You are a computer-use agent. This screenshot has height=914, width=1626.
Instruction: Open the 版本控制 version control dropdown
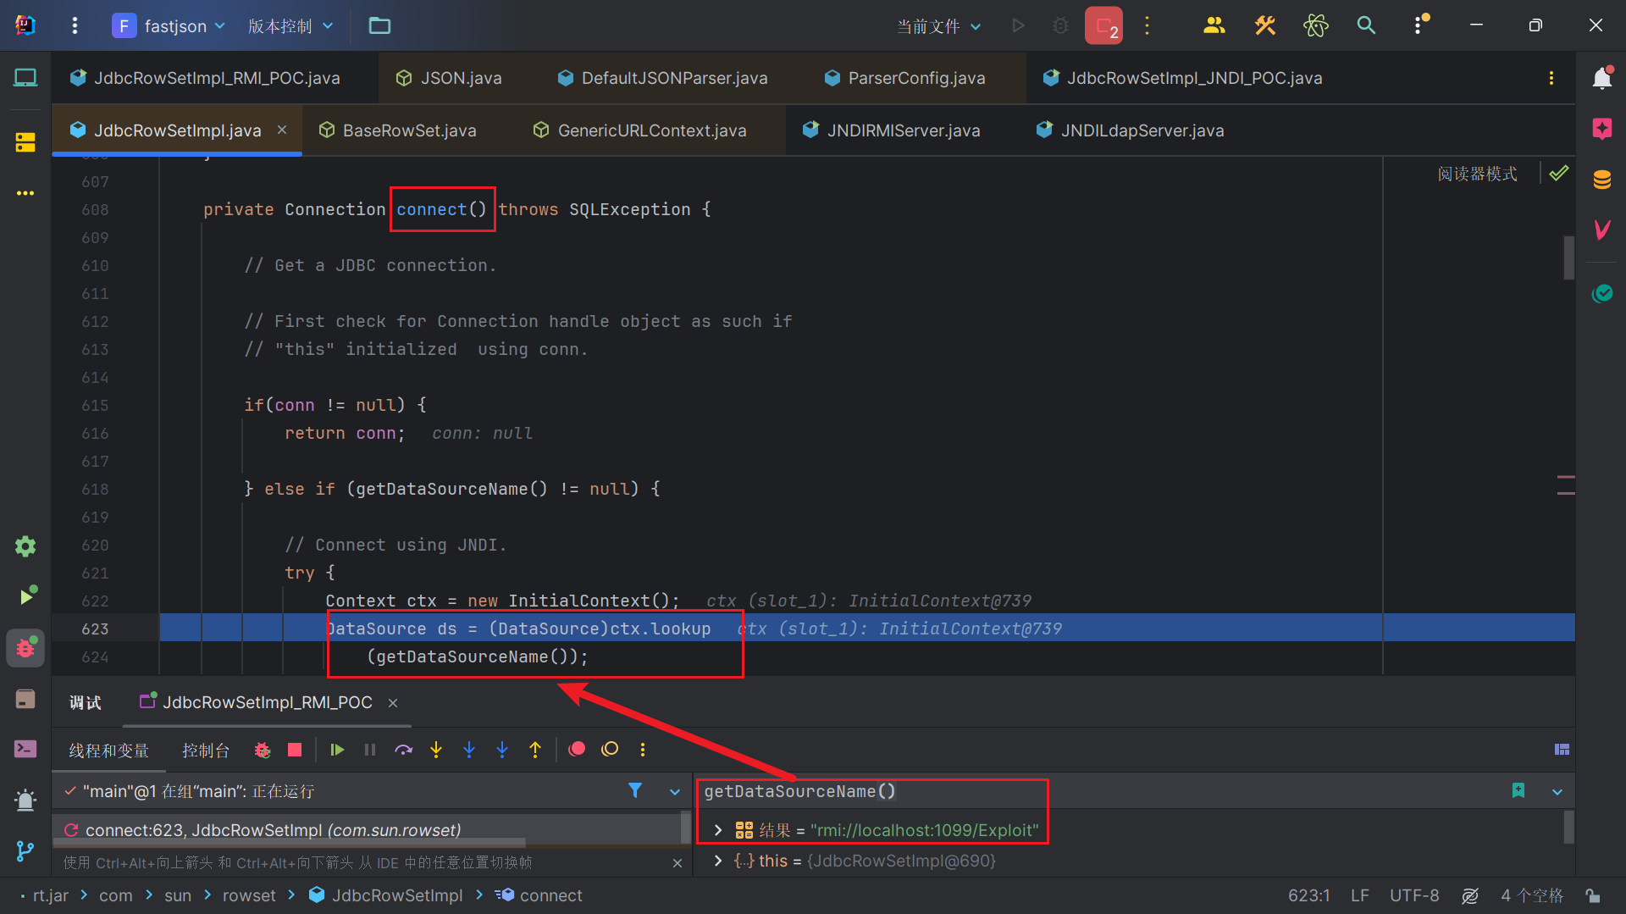click(290, 25)
